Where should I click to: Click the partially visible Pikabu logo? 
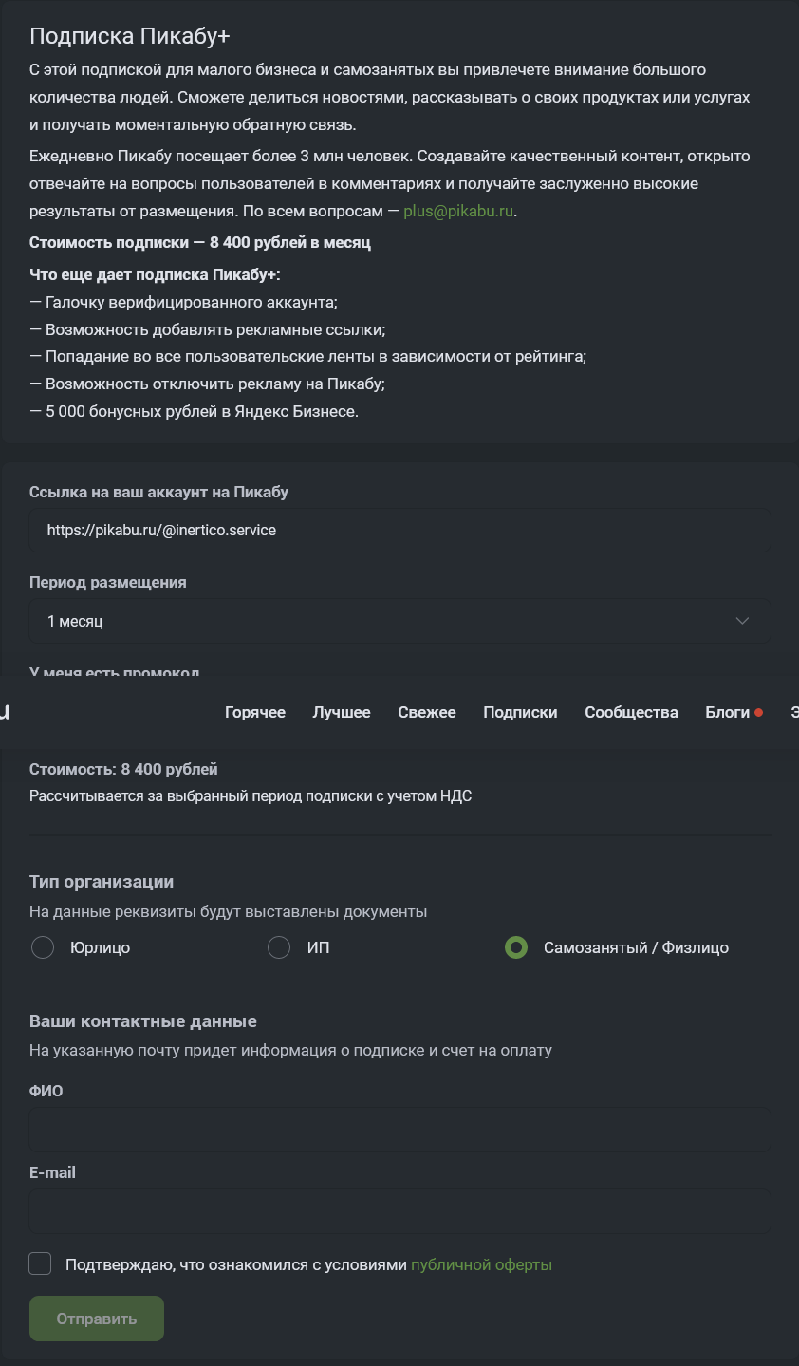pyautogui.click(x=5, y=712)
